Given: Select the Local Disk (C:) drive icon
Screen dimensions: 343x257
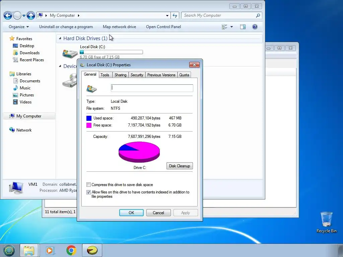Looking at the screenshot, I should pos(70,53).
